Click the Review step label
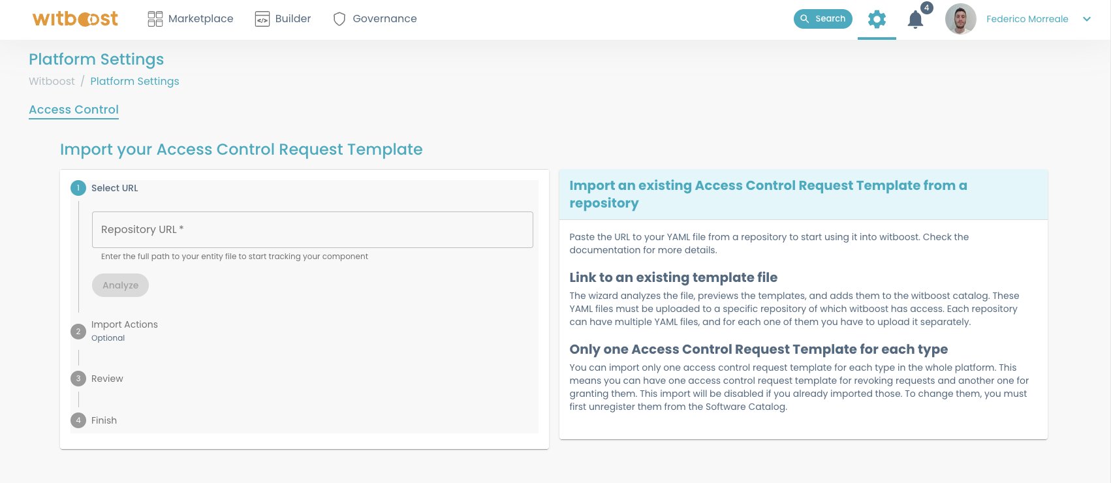The height and width of the screenshot is (483, 1111). (107, 379)
